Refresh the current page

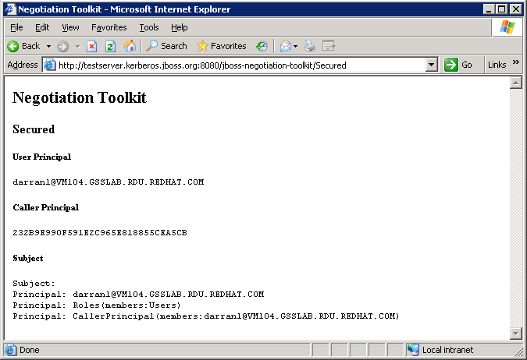coord(110,46)
